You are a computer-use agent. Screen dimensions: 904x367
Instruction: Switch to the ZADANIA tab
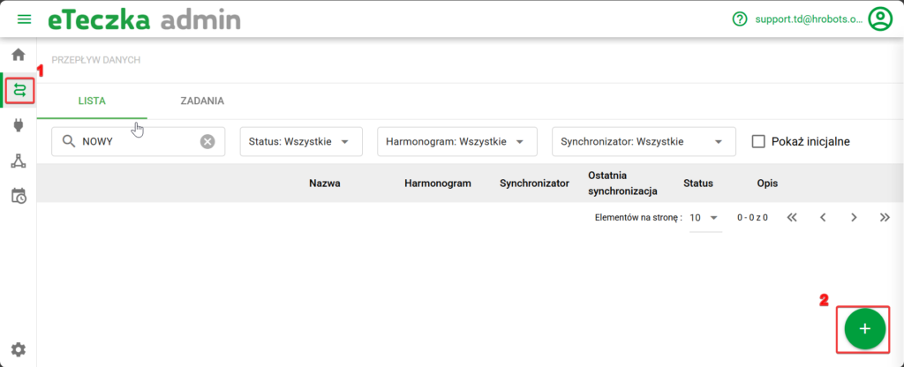(201, 101)
